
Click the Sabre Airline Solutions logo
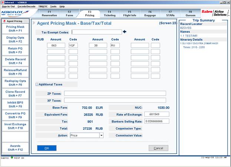[x=215, y=13]
